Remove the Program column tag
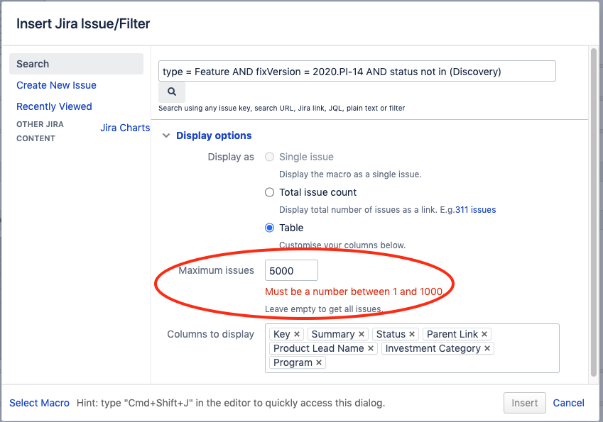 [x=318, y=362]
